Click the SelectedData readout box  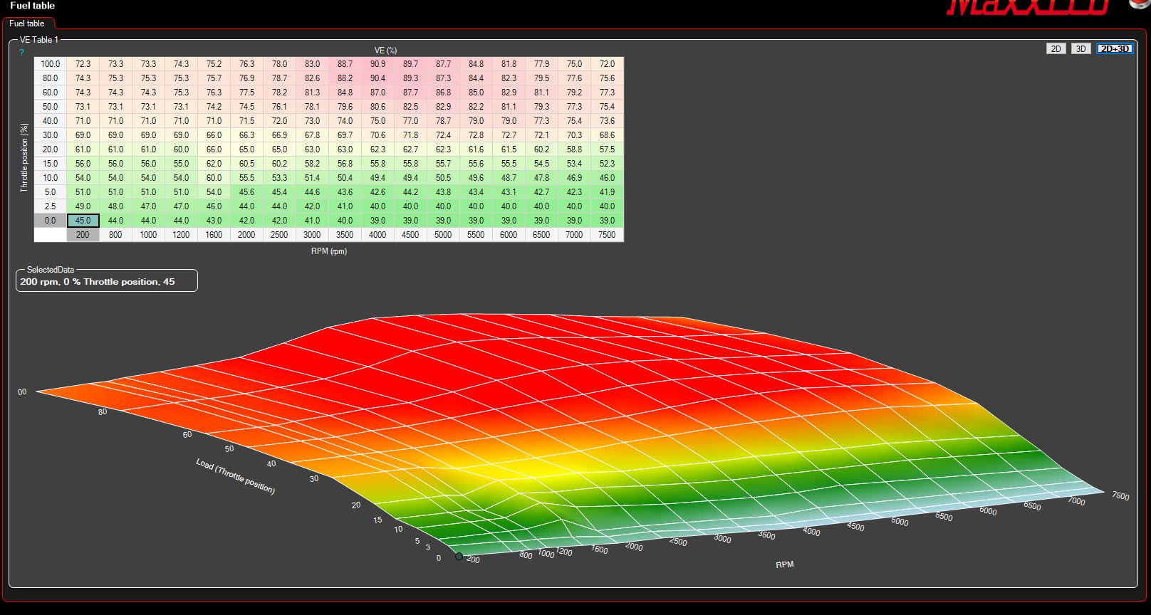107,281
